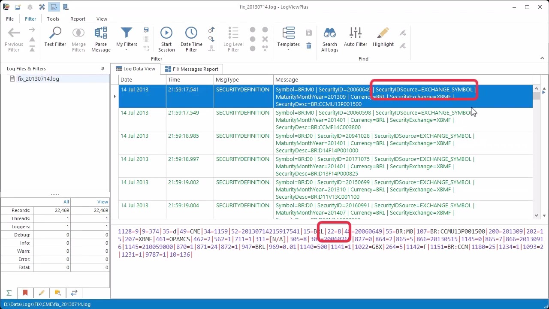Click the filter-after-time clock up arrow icon

pyautogui.click(x=211, y=30)
